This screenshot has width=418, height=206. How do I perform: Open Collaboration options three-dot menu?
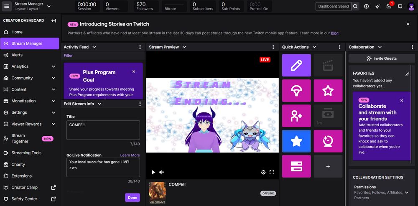point(413,47)
